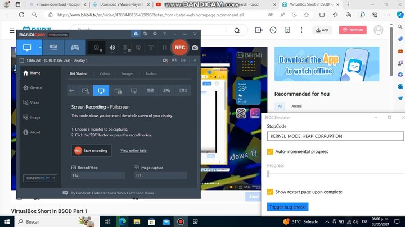The image size is (405, 227).
Task: Open the output folder icon in Bandicam
Action: click(x=146, y=34)
